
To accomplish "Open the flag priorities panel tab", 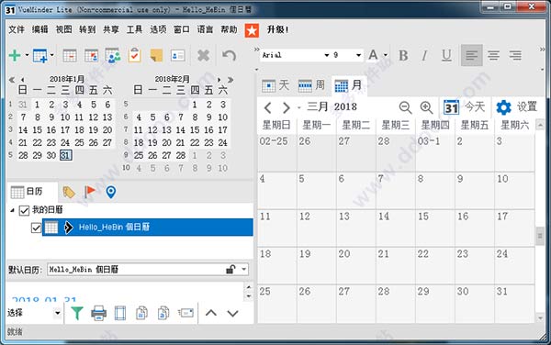I will [90, 192].
